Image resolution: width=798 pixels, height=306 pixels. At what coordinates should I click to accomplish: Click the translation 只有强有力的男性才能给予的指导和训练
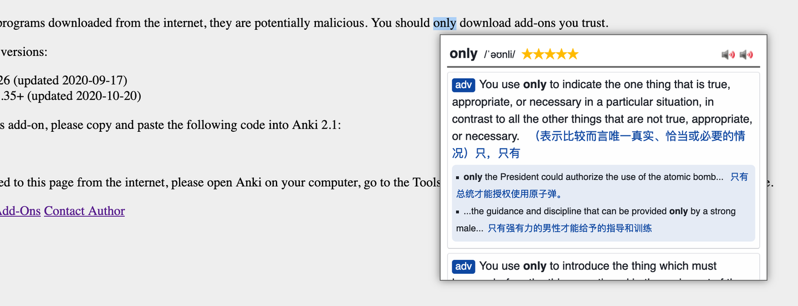569,228
